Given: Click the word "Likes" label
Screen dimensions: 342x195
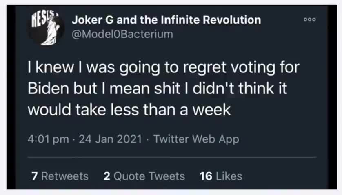Looking at the screenshot, I should 229,176.
